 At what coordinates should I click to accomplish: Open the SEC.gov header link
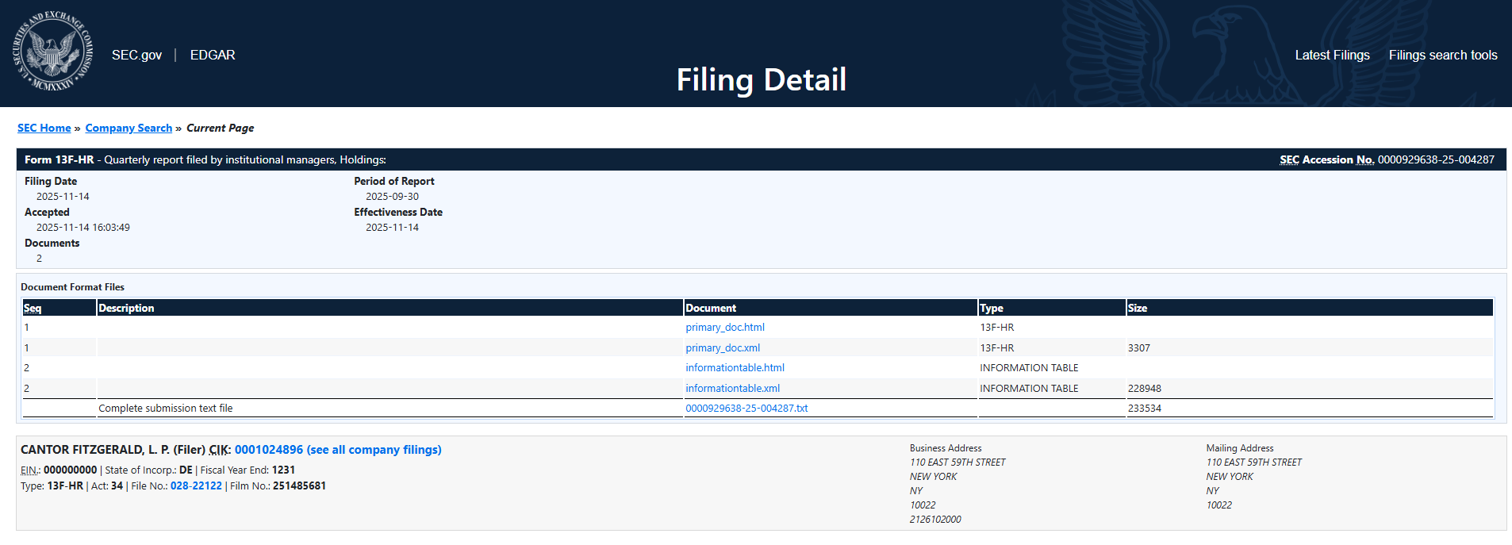[136, 55]
